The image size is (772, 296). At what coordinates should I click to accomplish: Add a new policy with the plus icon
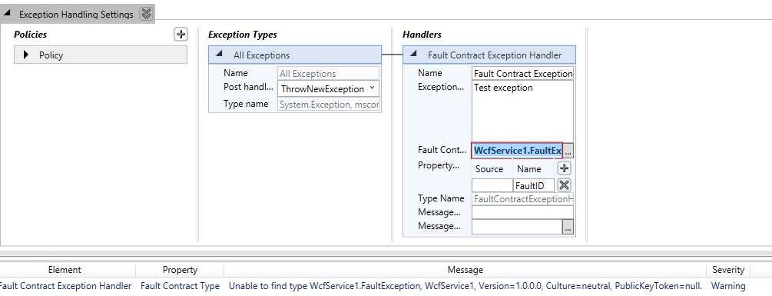click(x=181, y=34)
